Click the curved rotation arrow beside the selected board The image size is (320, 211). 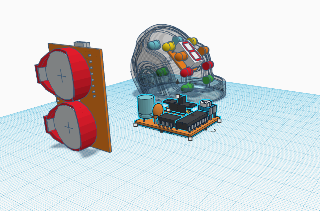[213, 131]
